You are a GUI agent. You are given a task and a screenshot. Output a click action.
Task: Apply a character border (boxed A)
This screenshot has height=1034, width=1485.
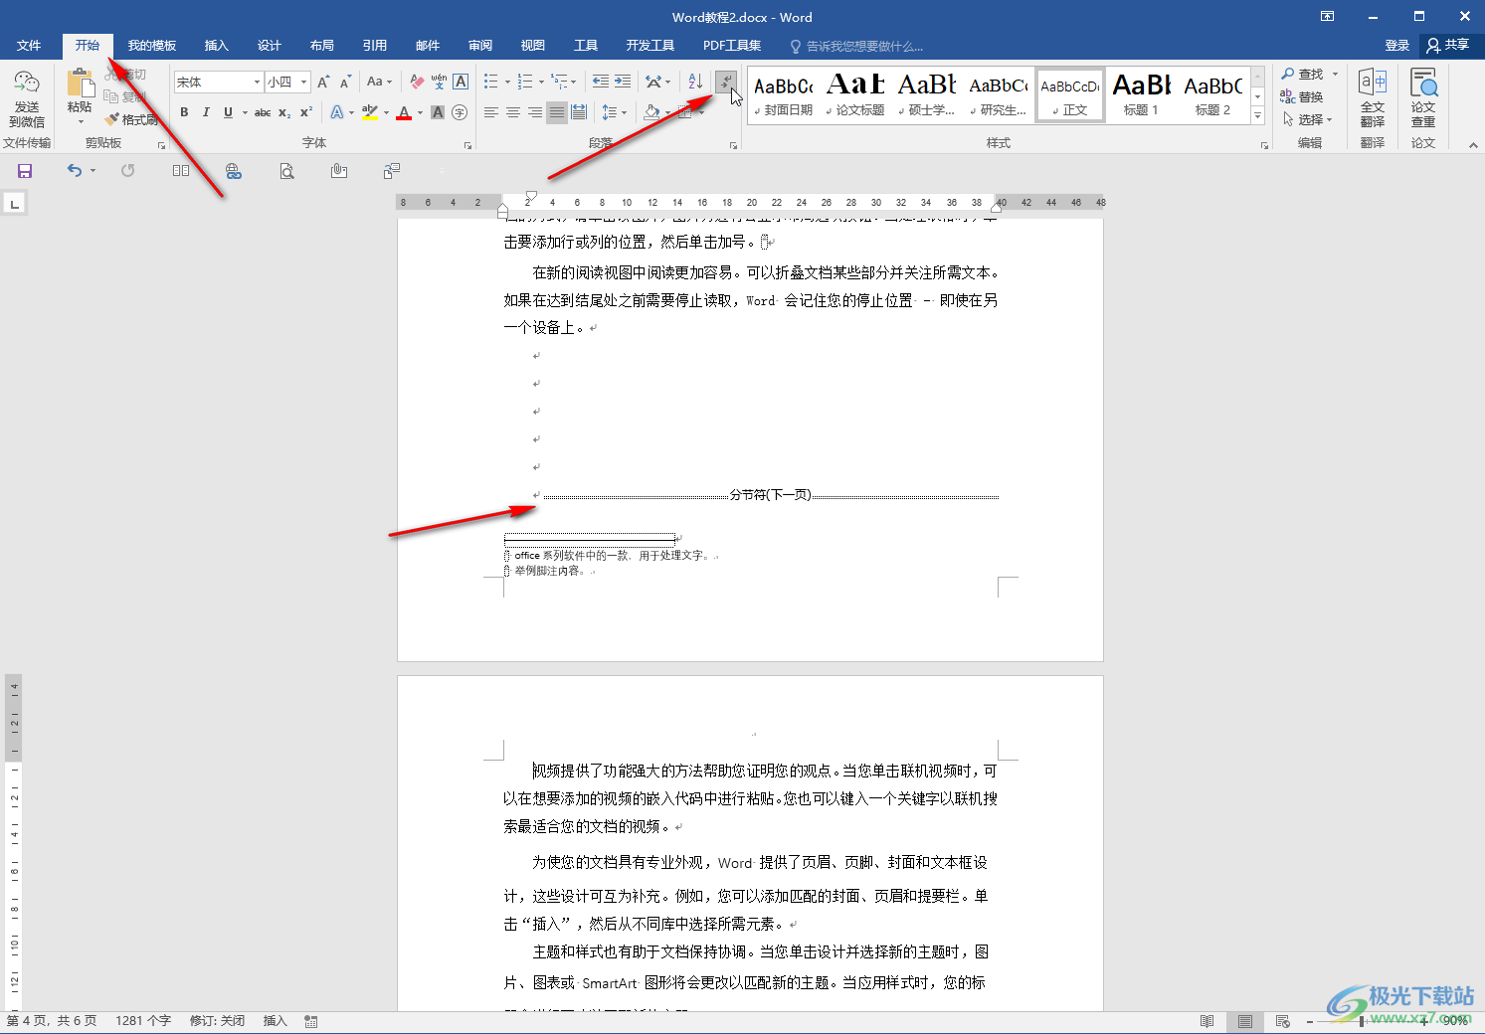(x=461, y=82)
